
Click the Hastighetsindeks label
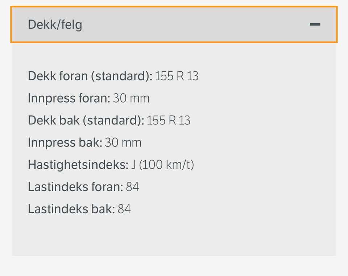pyautogui.click(x=78, y=165)
